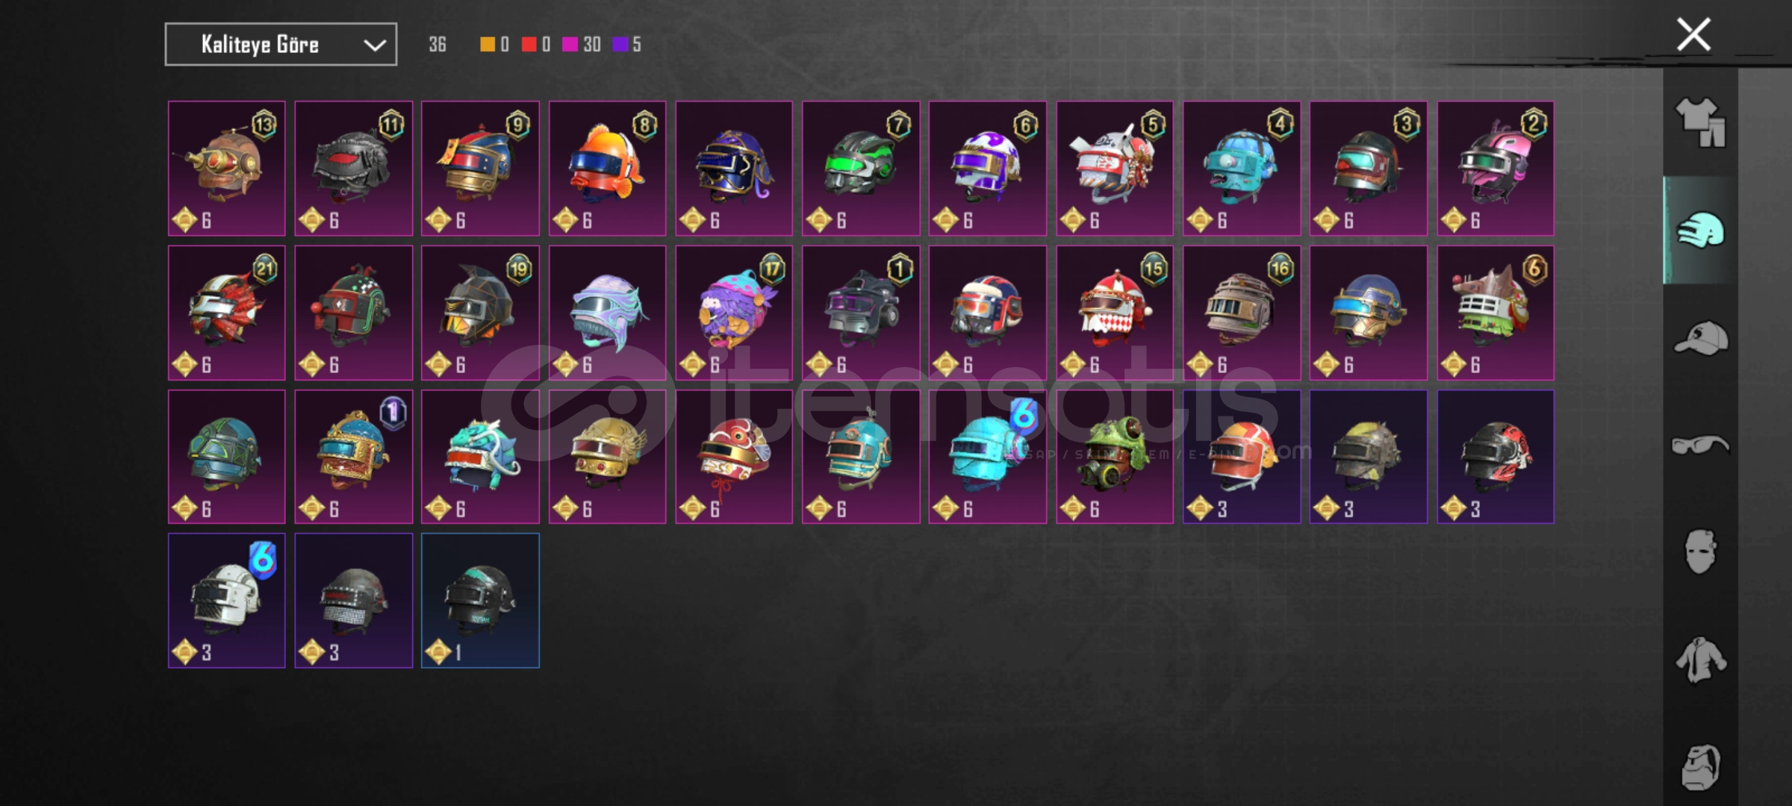Select the teal dragon helmet
The height and width of the screenshot is (806, 1792).
point(480,457)
